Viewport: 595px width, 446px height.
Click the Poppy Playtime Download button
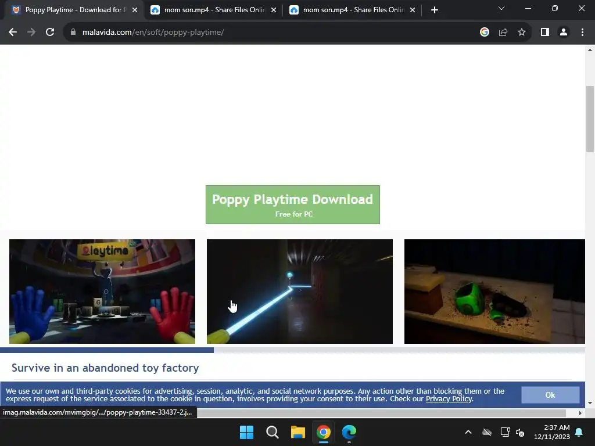tap(293, 205)
